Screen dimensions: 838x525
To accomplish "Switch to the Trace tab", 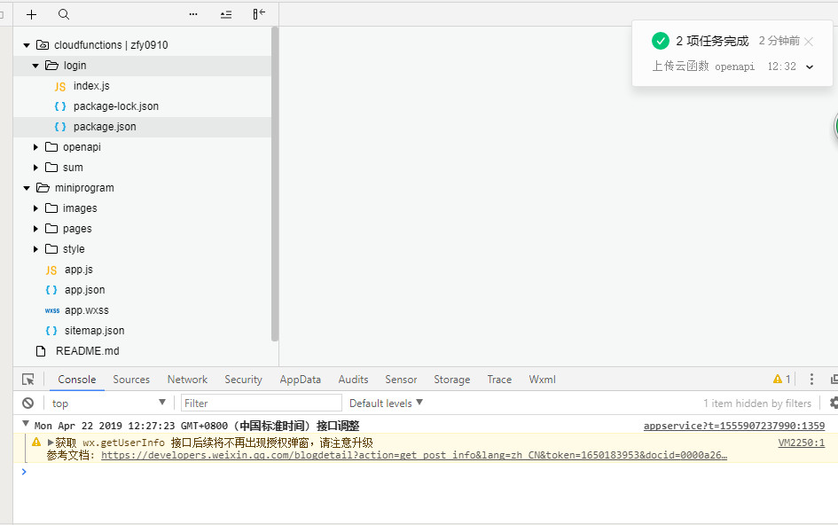I will [499, 379].
